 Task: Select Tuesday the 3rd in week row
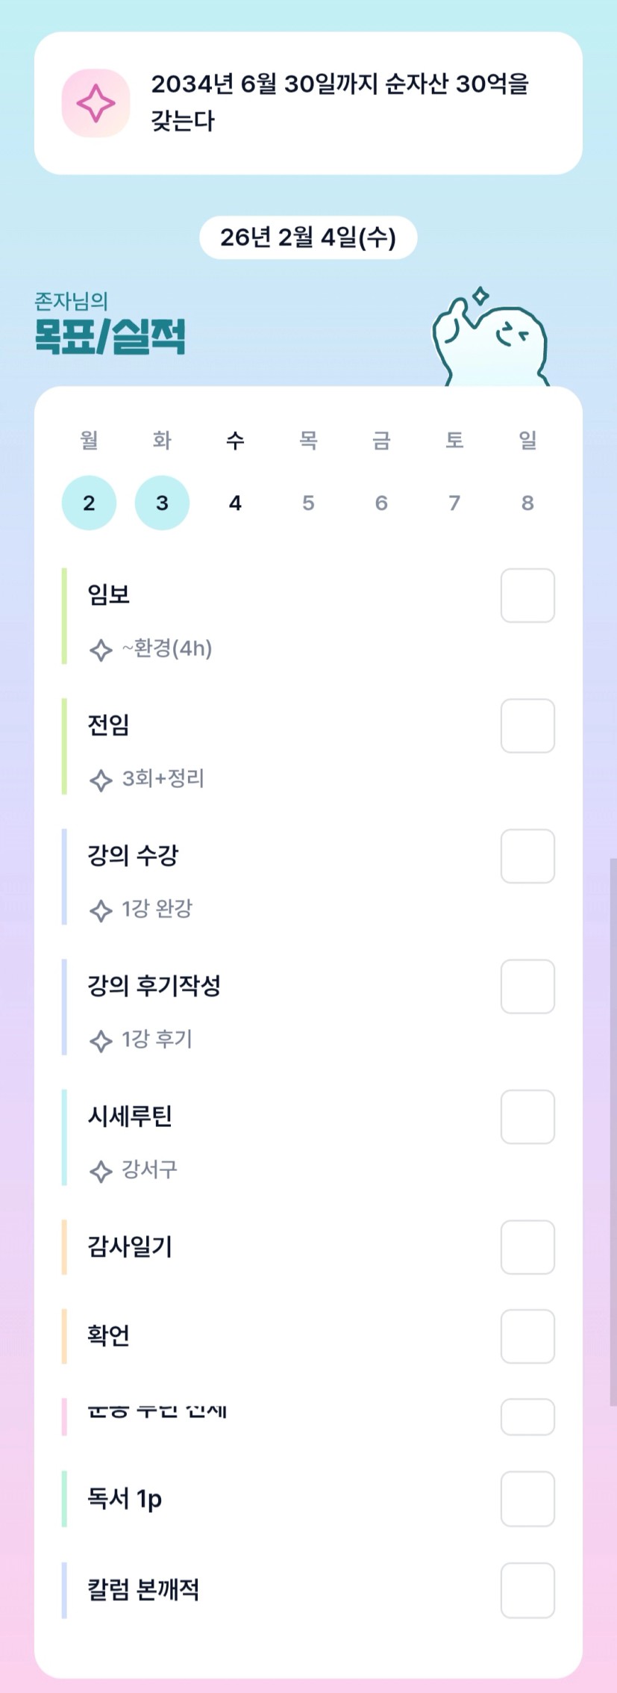(x=162, y=503)
